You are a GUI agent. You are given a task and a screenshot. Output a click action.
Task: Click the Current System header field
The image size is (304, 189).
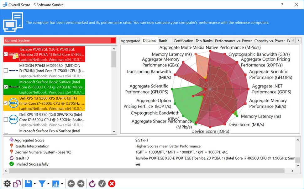[60, 40]
